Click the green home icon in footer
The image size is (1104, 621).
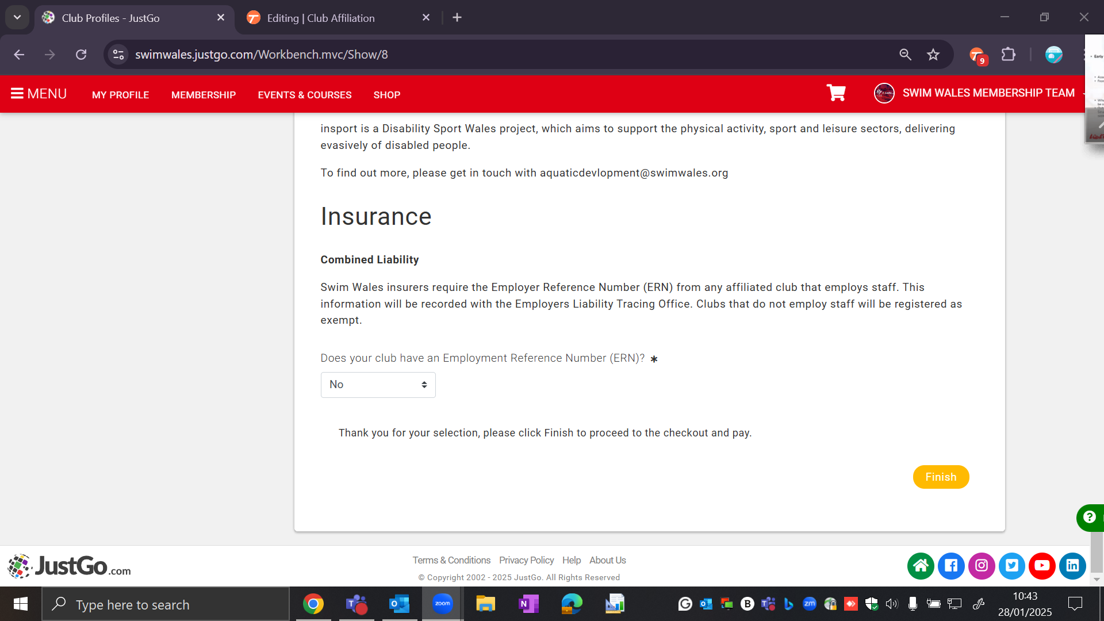921,566
